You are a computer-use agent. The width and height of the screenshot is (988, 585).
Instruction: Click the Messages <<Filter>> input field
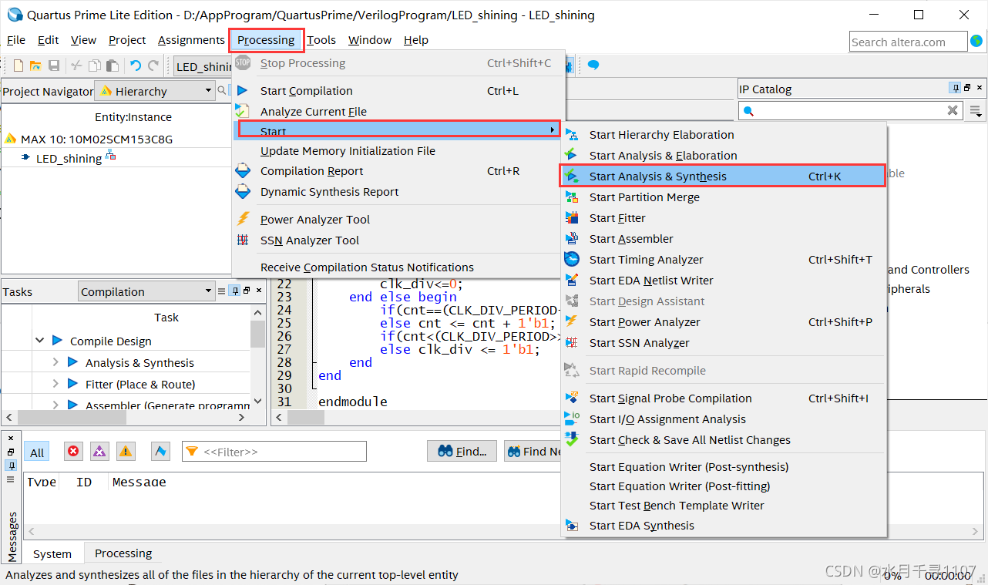(x=274, y=452)
